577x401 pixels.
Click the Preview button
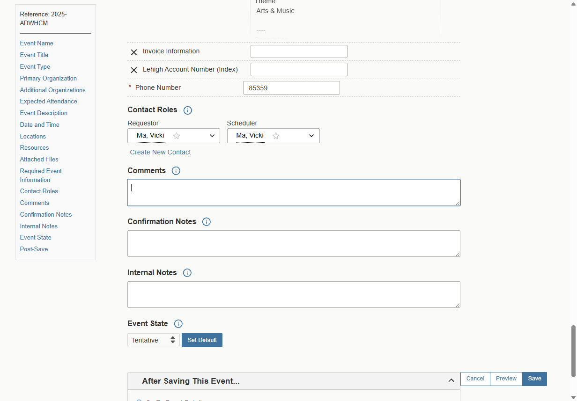click(x=506, y=379)
